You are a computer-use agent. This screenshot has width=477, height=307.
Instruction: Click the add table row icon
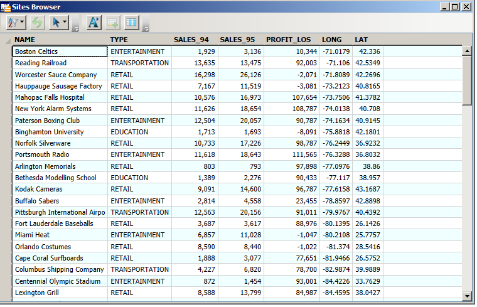(x=112, y=23)
